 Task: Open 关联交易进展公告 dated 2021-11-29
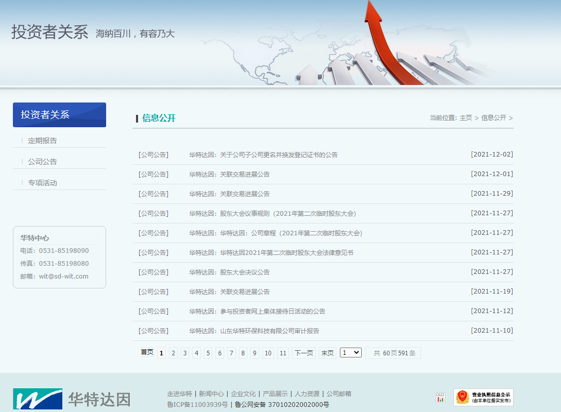click(229, 194)
